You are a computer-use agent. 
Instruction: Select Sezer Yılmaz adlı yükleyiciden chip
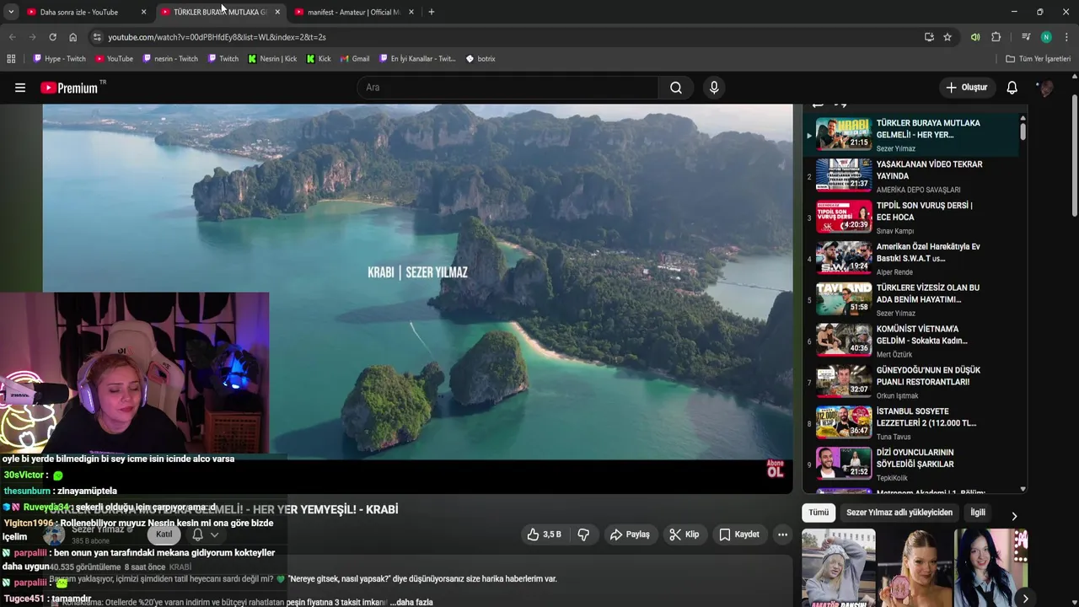pos(899,513)
